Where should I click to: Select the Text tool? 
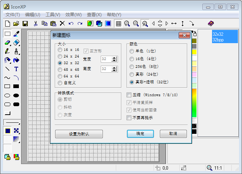(16, 69)
